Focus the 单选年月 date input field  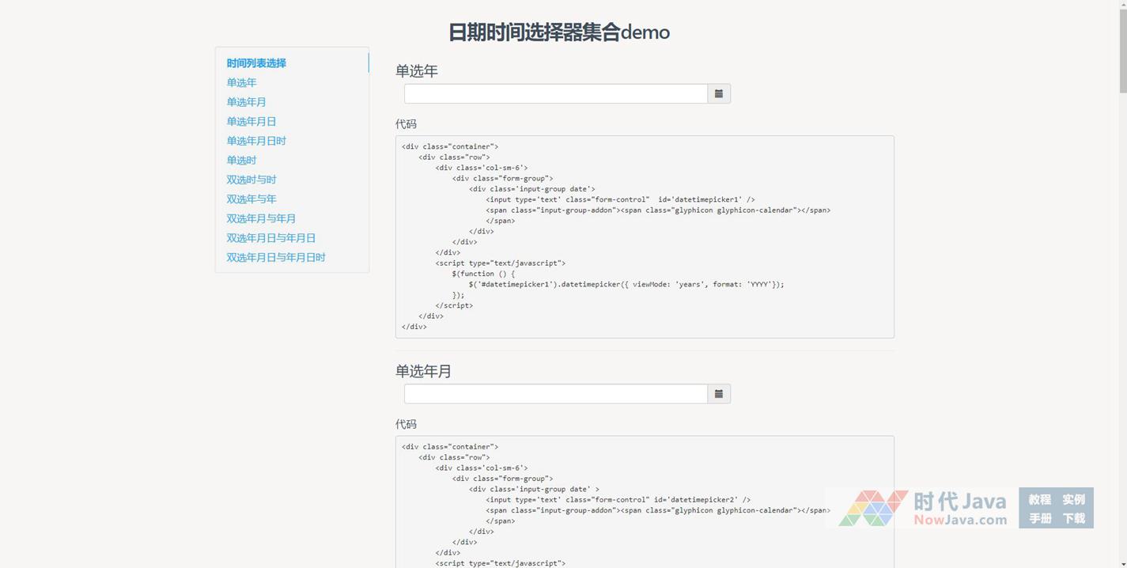pyautogui.click(x=555, y=394)
